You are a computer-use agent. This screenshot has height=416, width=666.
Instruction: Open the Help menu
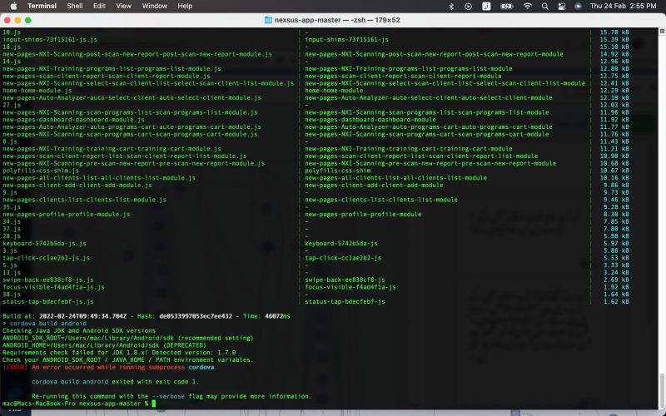tap(185, 6)
